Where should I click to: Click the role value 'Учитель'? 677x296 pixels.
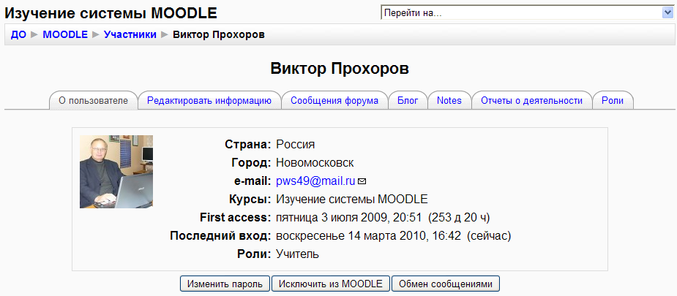297,254
